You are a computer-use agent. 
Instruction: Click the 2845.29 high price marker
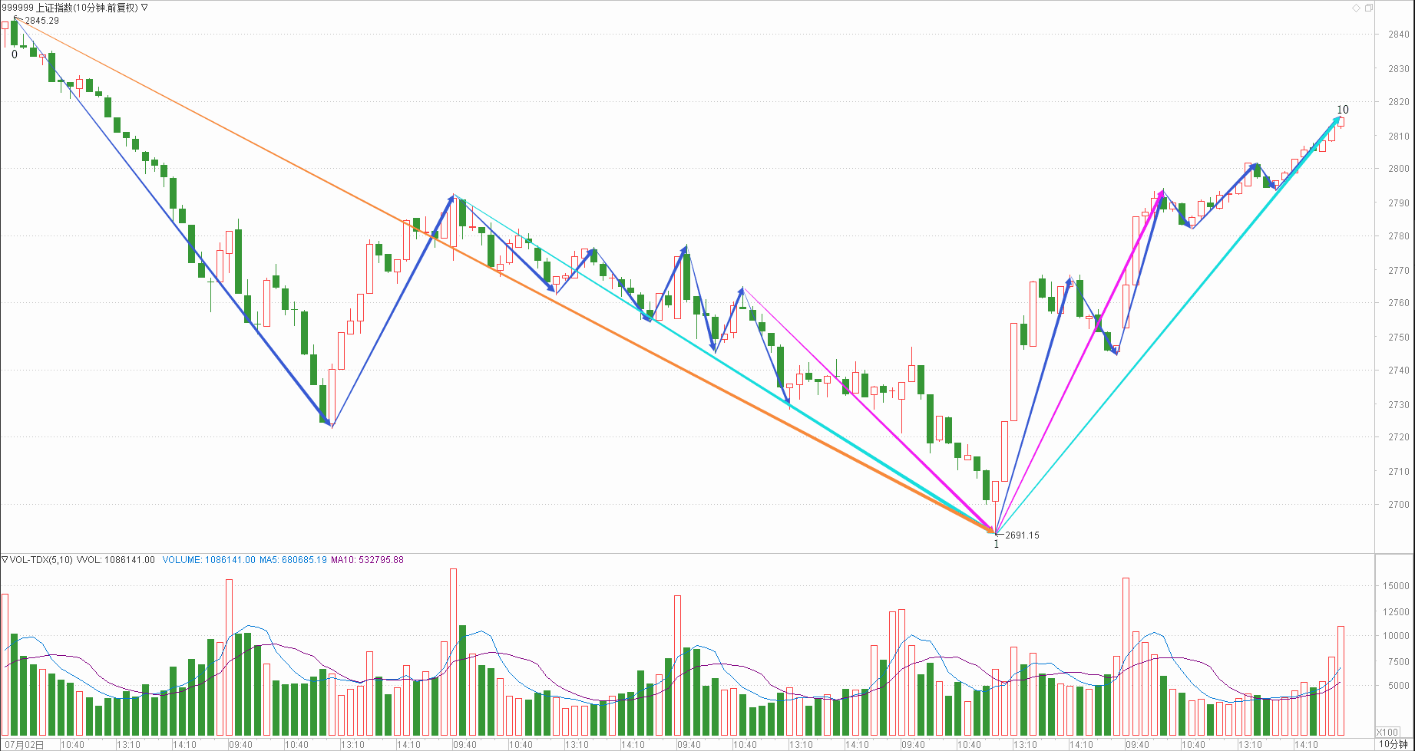pyautogui.click(x=41, y=21)
